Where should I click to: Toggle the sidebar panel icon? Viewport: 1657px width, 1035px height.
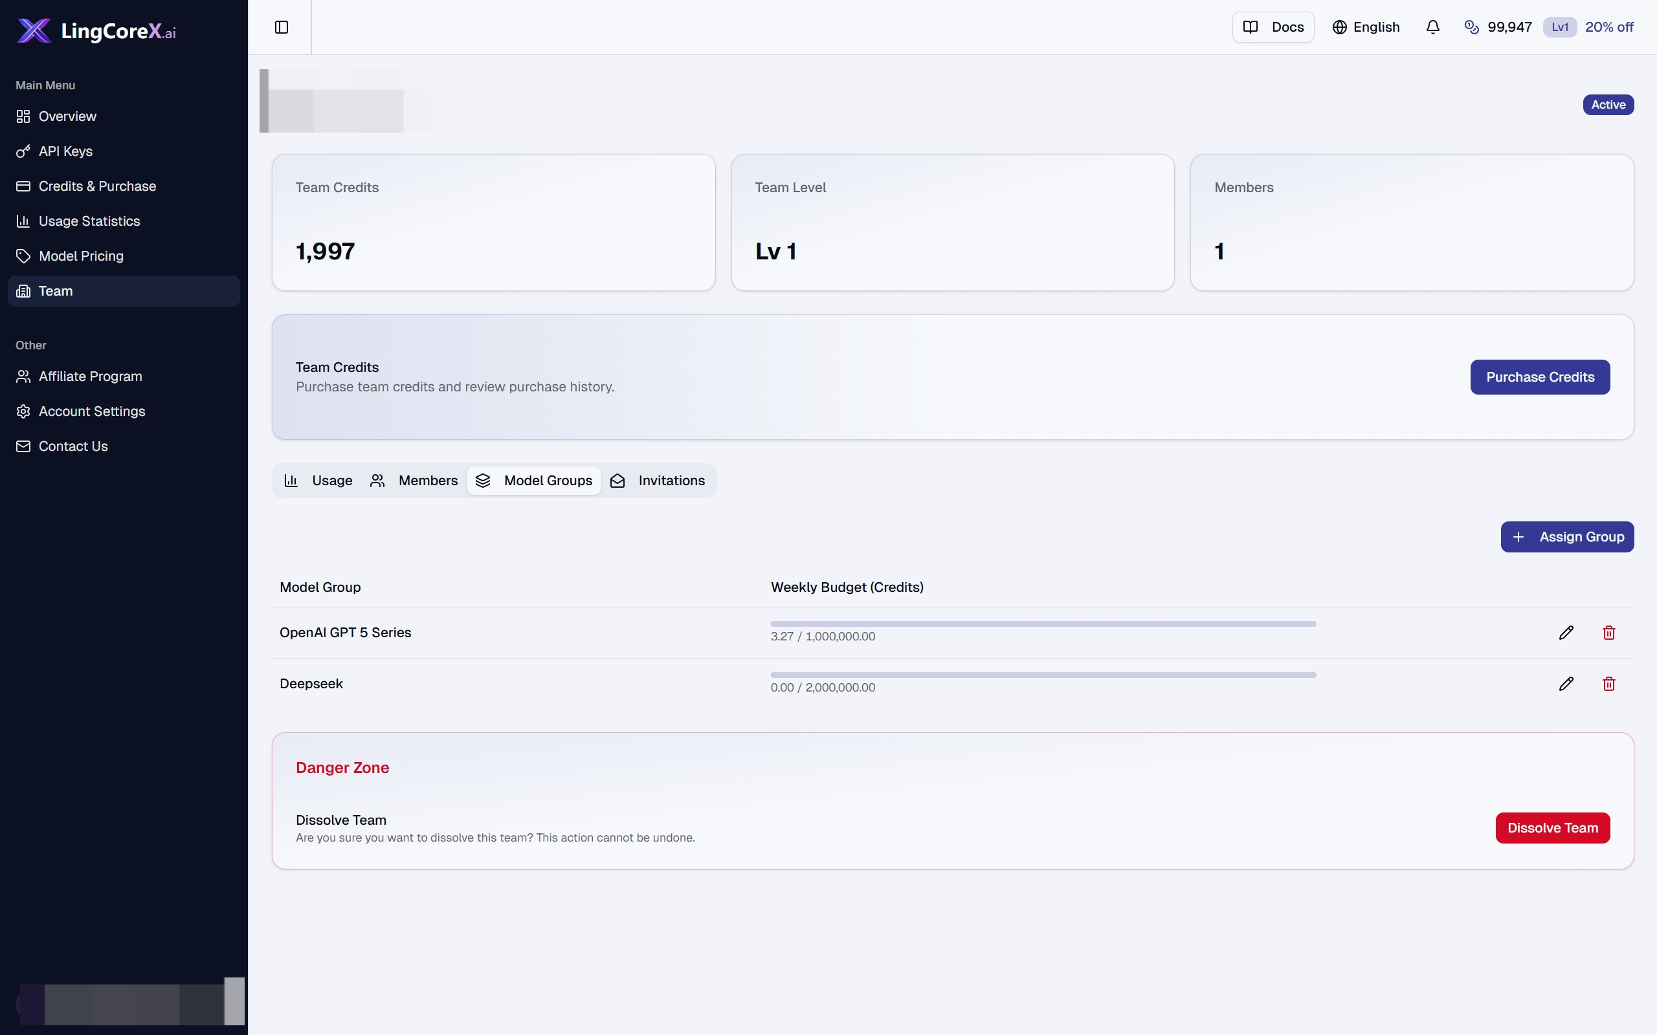tap(282, 27)
